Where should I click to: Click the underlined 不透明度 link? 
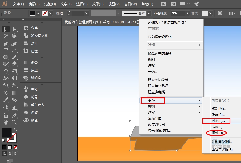(160, 13)
